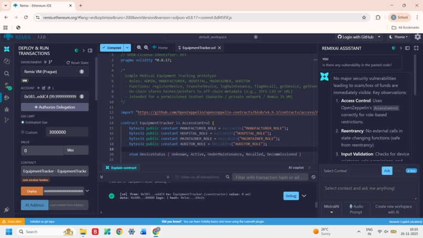Click the Scam Alert status bar item
Image resolution: width=423 pixels, height=238 pixels.
click(x=12, y=222)
